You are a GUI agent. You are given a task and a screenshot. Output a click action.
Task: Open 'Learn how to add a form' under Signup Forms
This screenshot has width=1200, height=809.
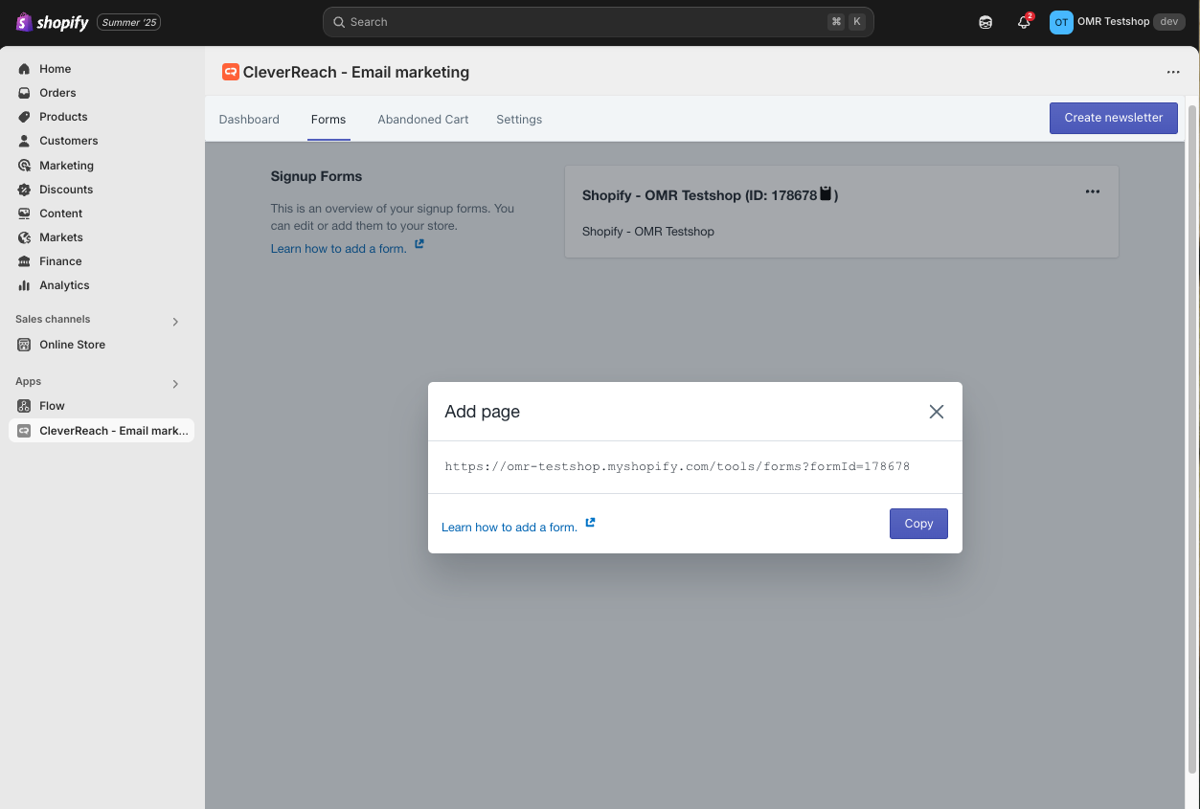339,249
